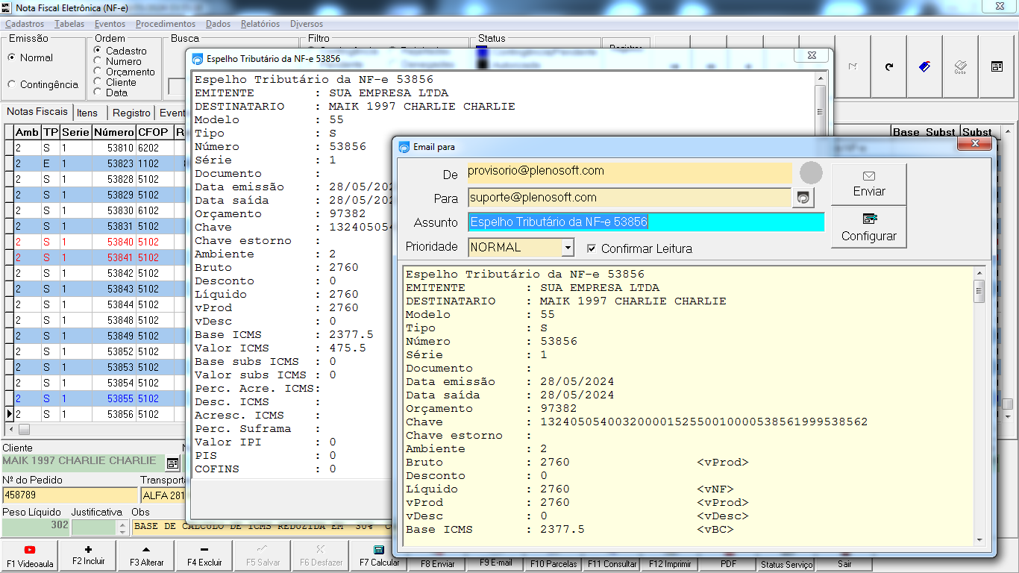Click Email para window title icon
Viewport: 1019px width, 573px height.
(x=404, y=147)
